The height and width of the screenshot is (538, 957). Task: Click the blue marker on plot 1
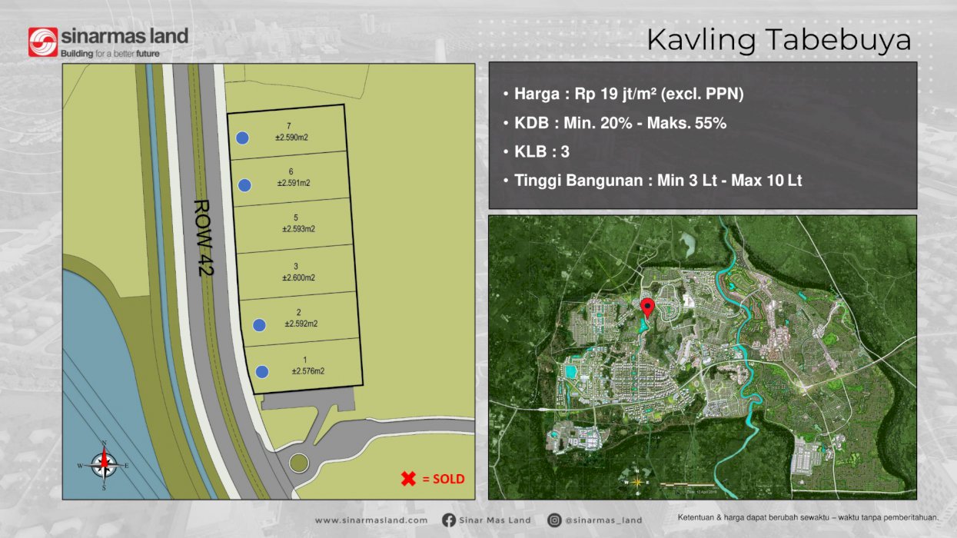coord(262,370)
